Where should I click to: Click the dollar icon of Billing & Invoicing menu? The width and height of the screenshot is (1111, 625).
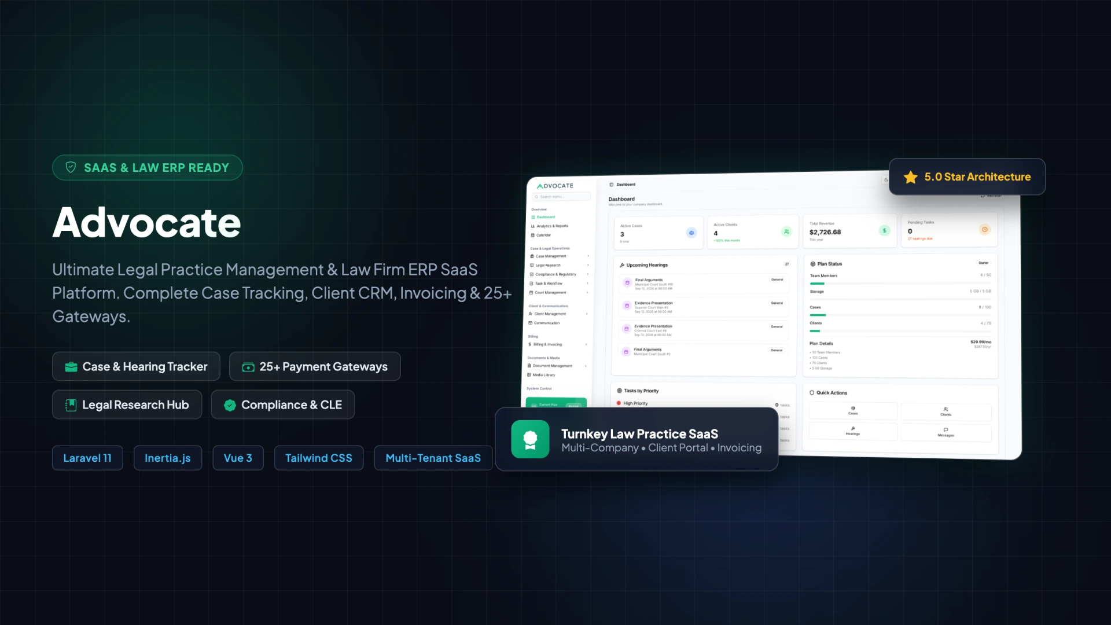529,344
